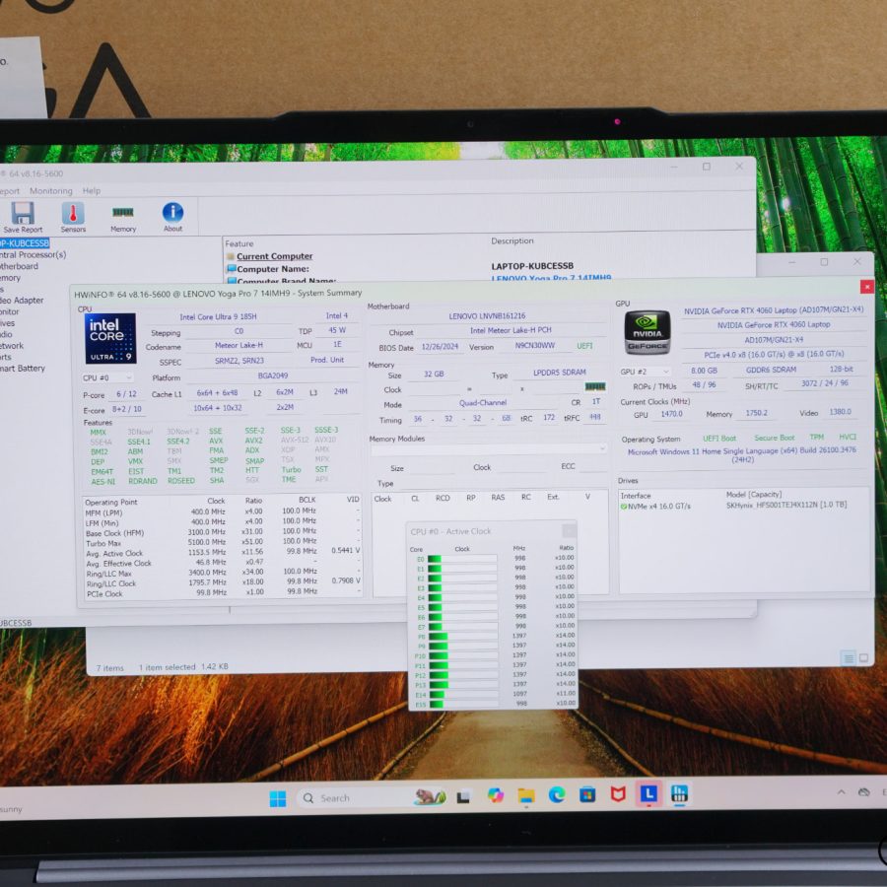This screenshot has height=887, width=887.
Task: Switch to HWiNFO taskbar icon
Action: coord(679,792)
